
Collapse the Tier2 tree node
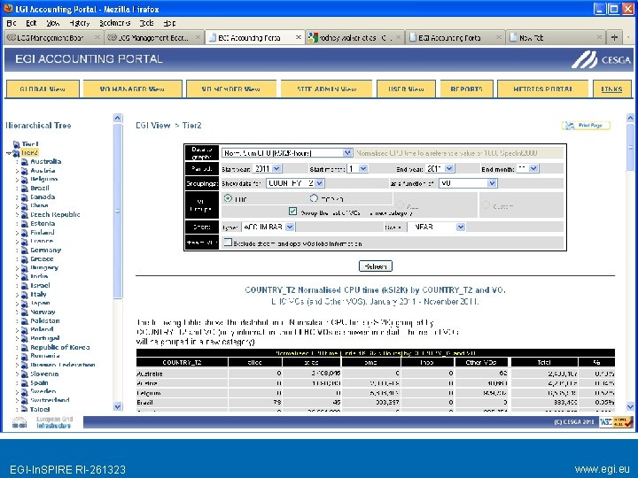[9, 153]
